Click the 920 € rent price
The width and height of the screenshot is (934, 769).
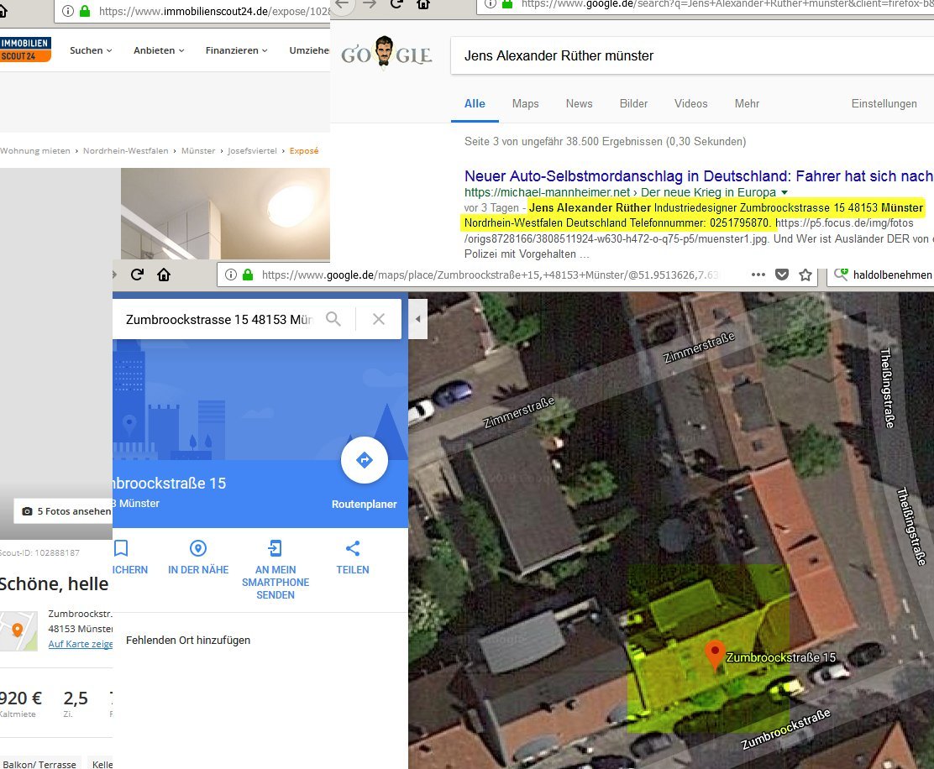(x=21, y=698)
